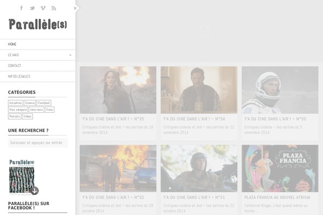Screen dimensions: 323x215
Task: Select the Interviews category tag
Action: click(x=36, y=110)
